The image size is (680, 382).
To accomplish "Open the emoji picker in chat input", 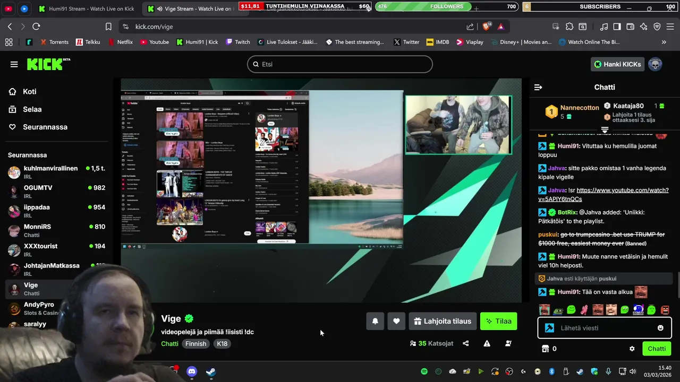I will pyautogui.click(x=660, y=328).
